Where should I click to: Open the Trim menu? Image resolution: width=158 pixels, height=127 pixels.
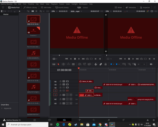24,4
